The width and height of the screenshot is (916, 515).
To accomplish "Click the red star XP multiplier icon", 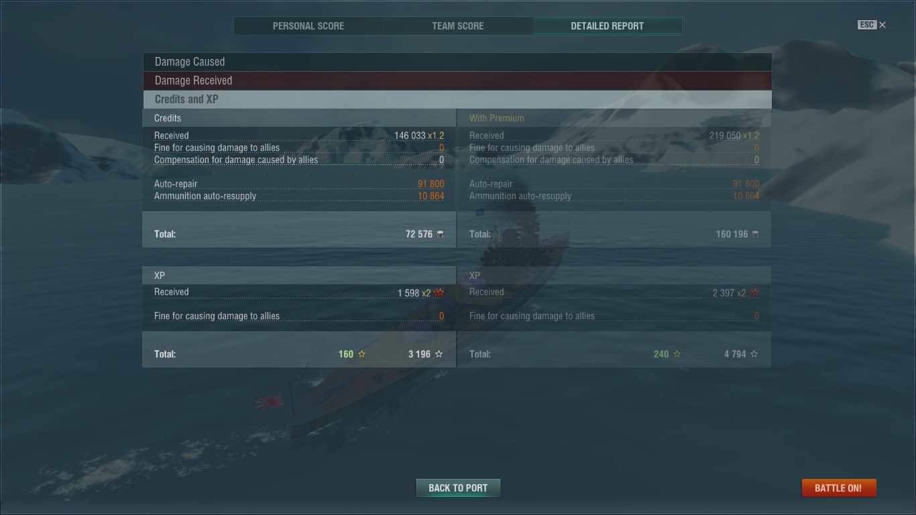I will (439, 293).
